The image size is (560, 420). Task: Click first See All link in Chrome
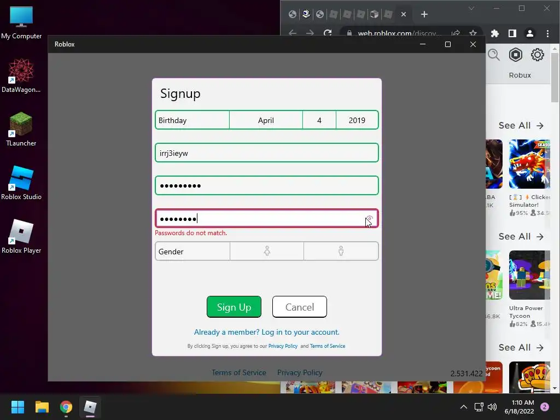click(x=521, y=125)
